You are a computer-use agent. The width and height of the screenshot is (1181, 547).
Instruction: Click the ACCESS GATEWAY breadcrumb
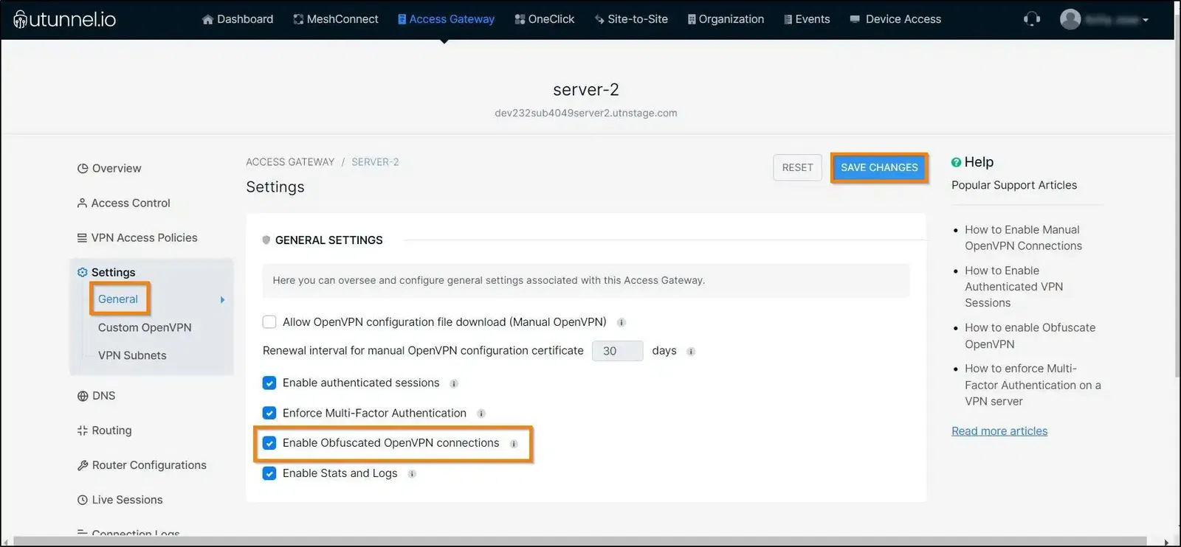290,162
